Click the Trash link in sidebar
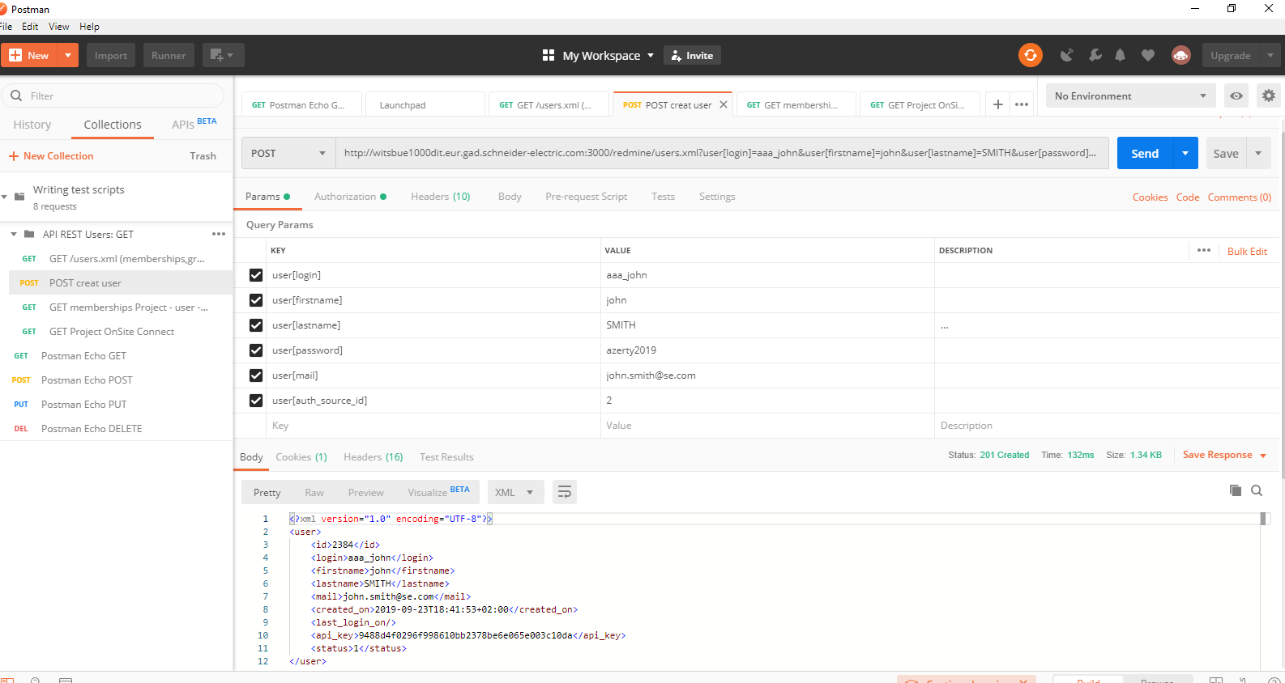Viewport: 1285px width, 683px height. pyautogui.click(x=203, y=156)
